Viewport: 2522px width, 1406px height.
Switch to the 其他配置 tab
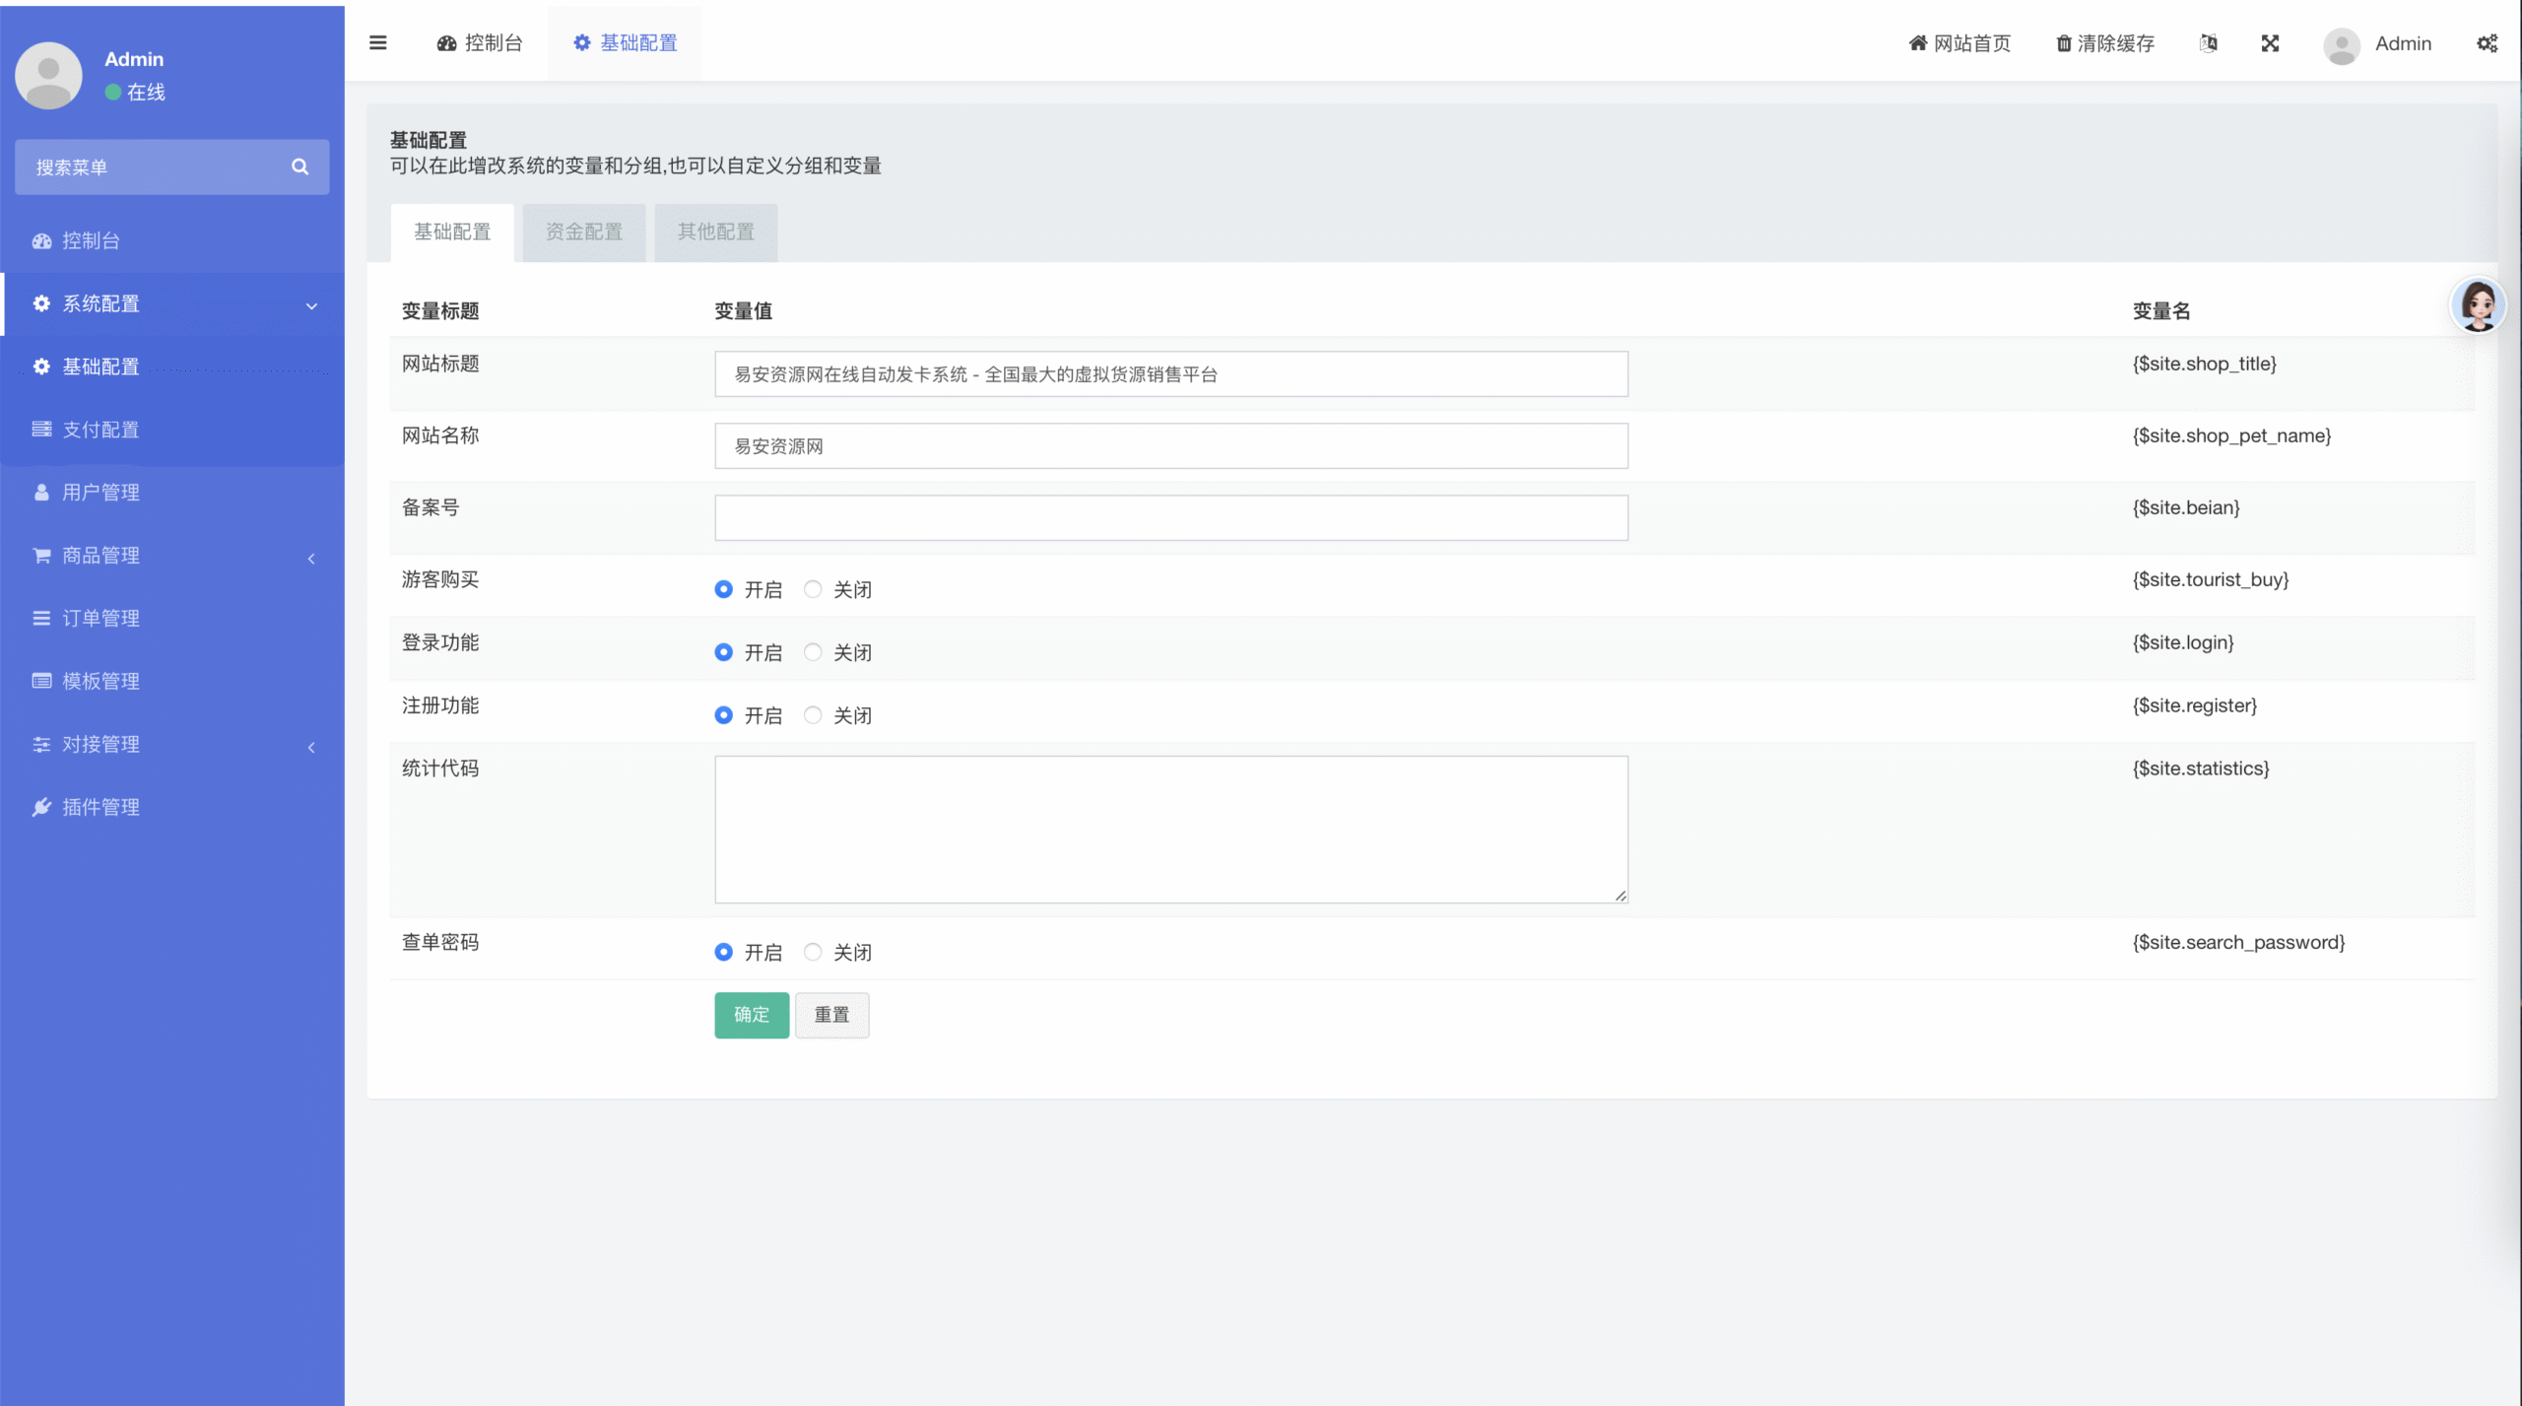click(715, 232)
